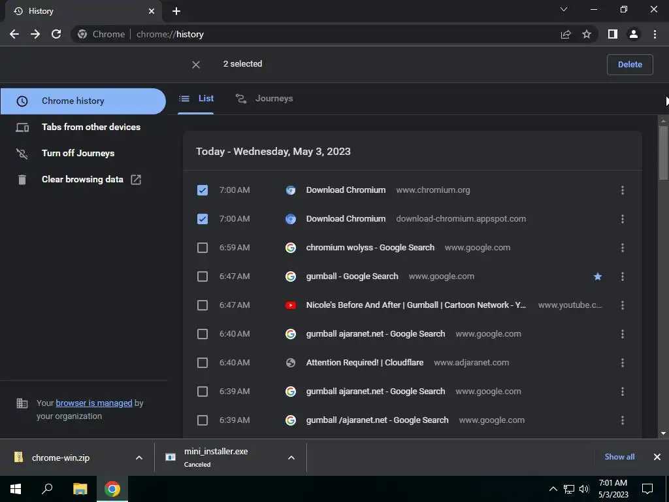Screen dimensions: 669x502
Task: Close the History tab
Action: click(x=152, y=11)
